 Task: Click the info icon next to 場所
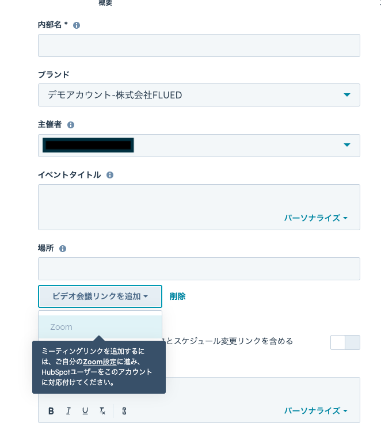[63, 249]
